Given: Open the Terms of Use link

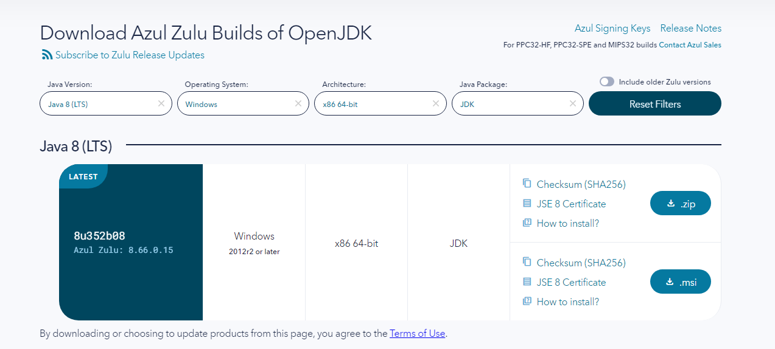Looking at the screenshot, I should [x=418, y=333].
